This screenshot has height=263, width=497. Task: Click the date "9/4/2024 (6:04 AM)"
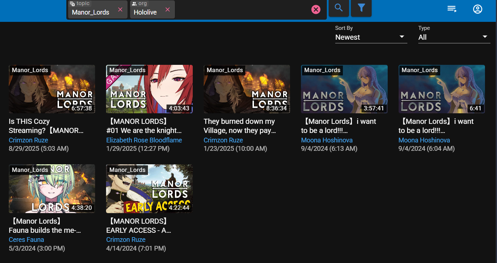click(427, 149)
